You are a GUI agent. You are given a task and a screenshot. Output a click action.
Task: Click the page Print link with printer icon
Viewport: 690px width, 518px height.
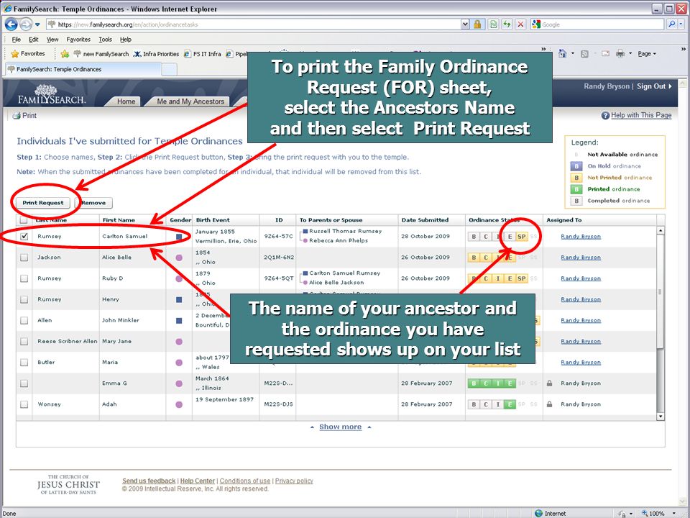coord(24,115)
